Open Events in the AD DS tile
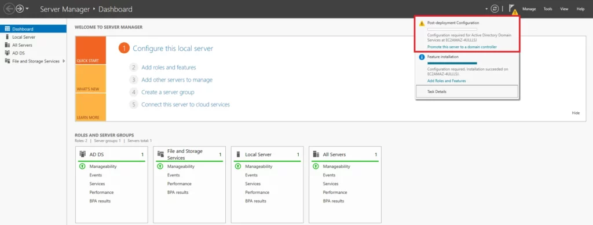 pos(96,175)
